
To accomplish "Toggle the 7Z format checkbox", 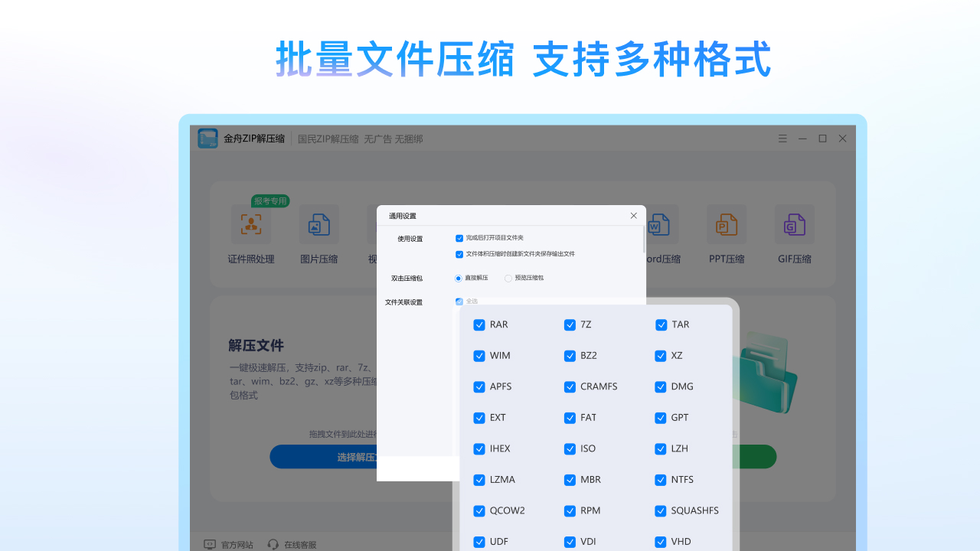I will 570,324.
